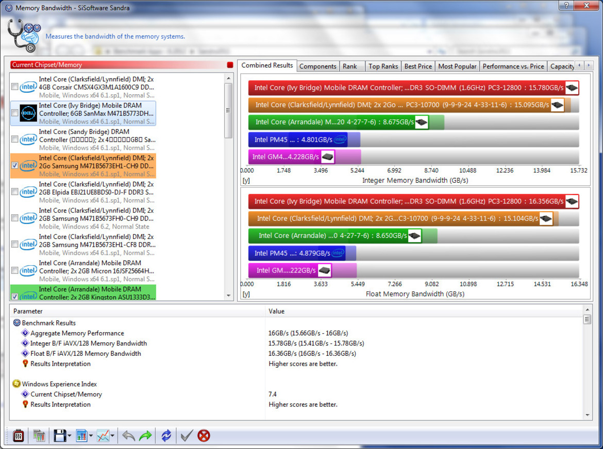Click the [y] toggle under Integer Memory Bandwidth chart

pos(246,181)
